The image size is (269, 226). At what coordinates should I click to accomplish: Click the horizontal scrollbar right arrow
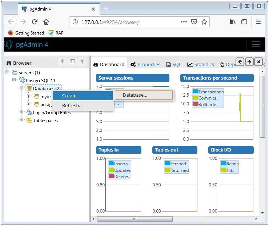coord(256,219)
